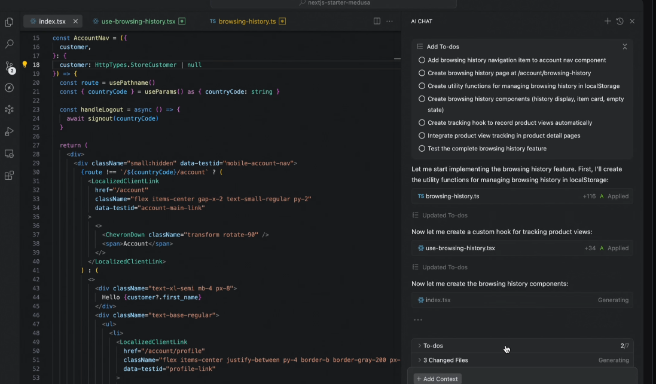The height and width of the screenshot is (384, 656).
Task: Open use-browsing-history.tsx file chip in chat
Action: 522,248
